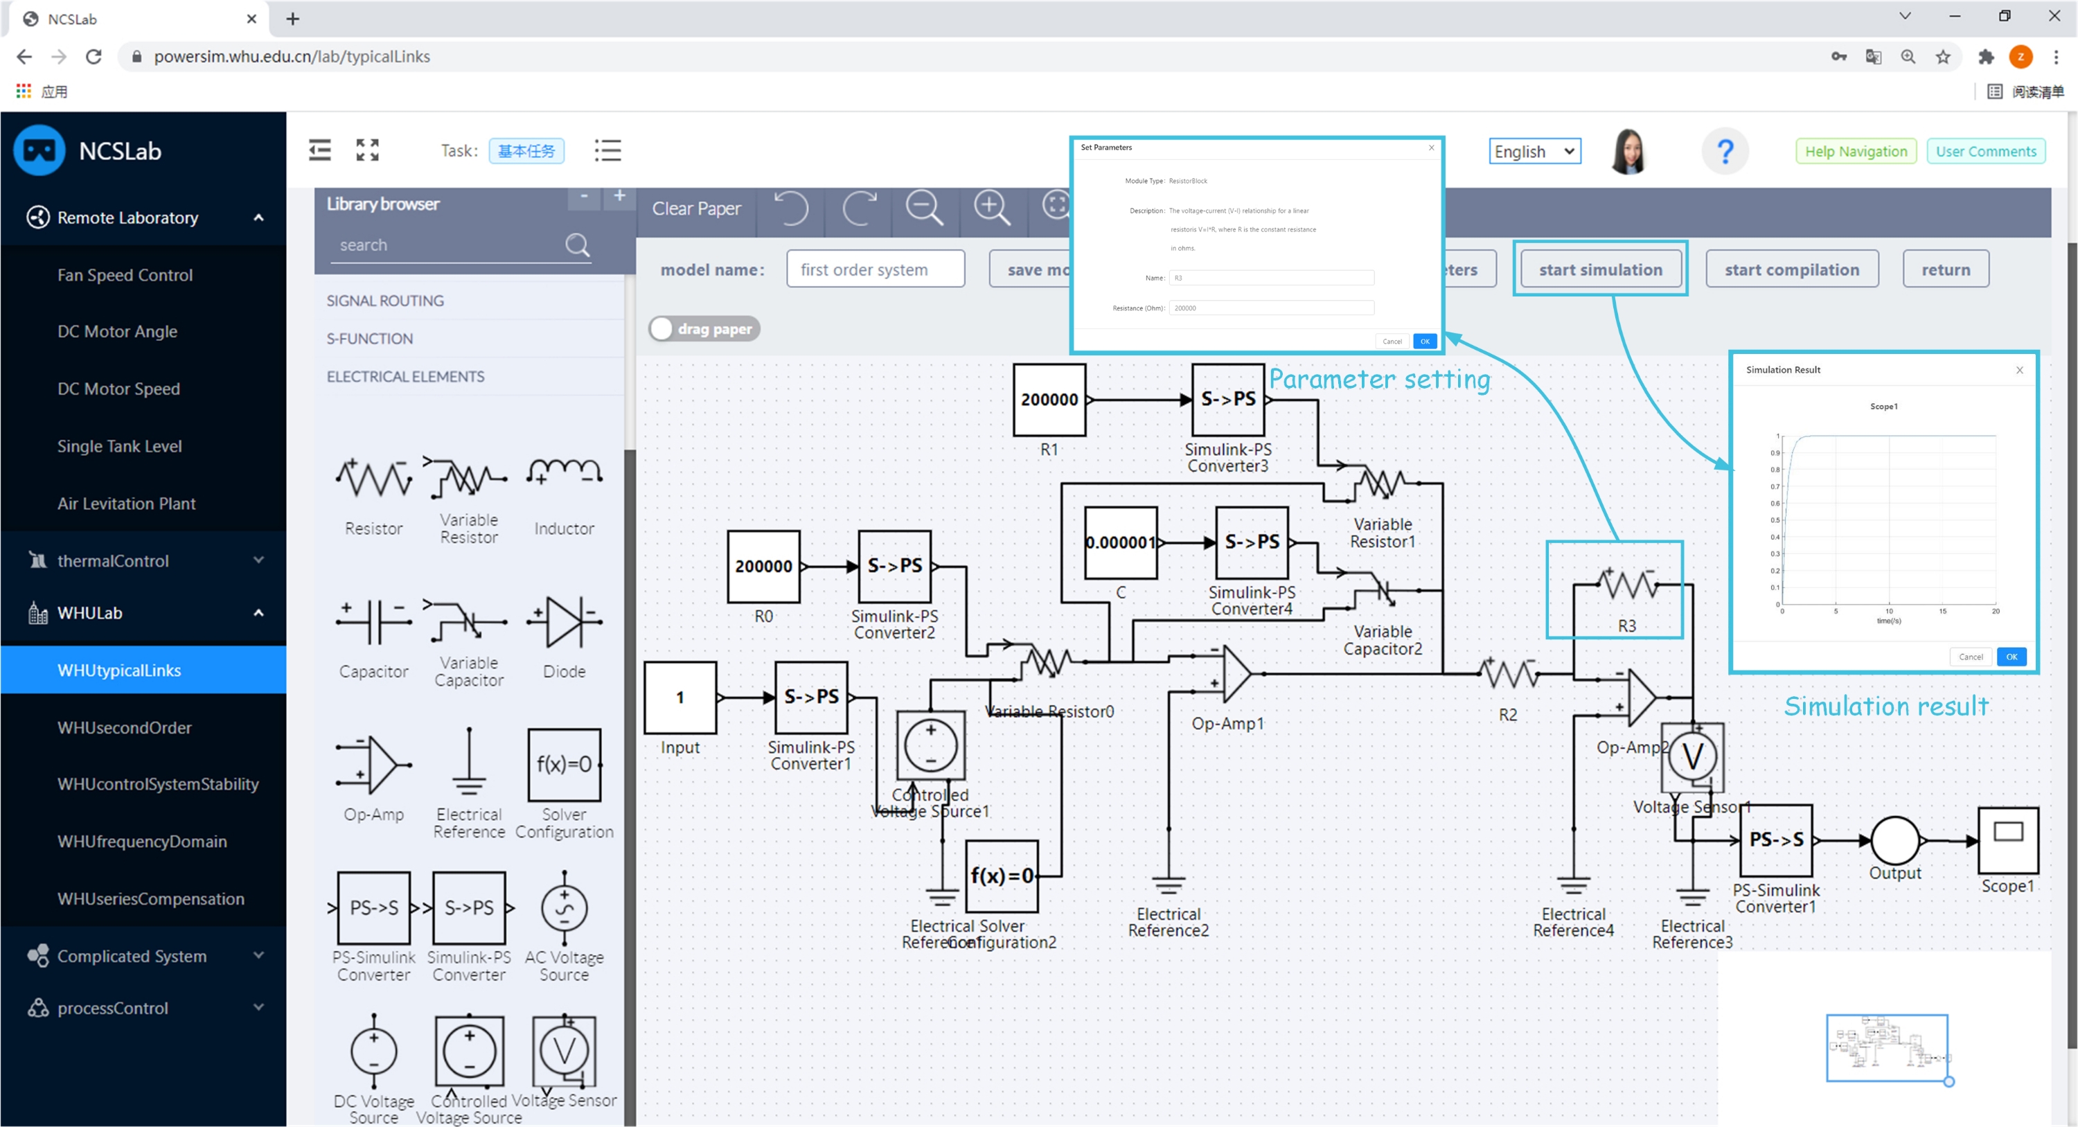Select the Diode element icon
This screenshot has width=2078, height=1127.
(x=564, y=623)
